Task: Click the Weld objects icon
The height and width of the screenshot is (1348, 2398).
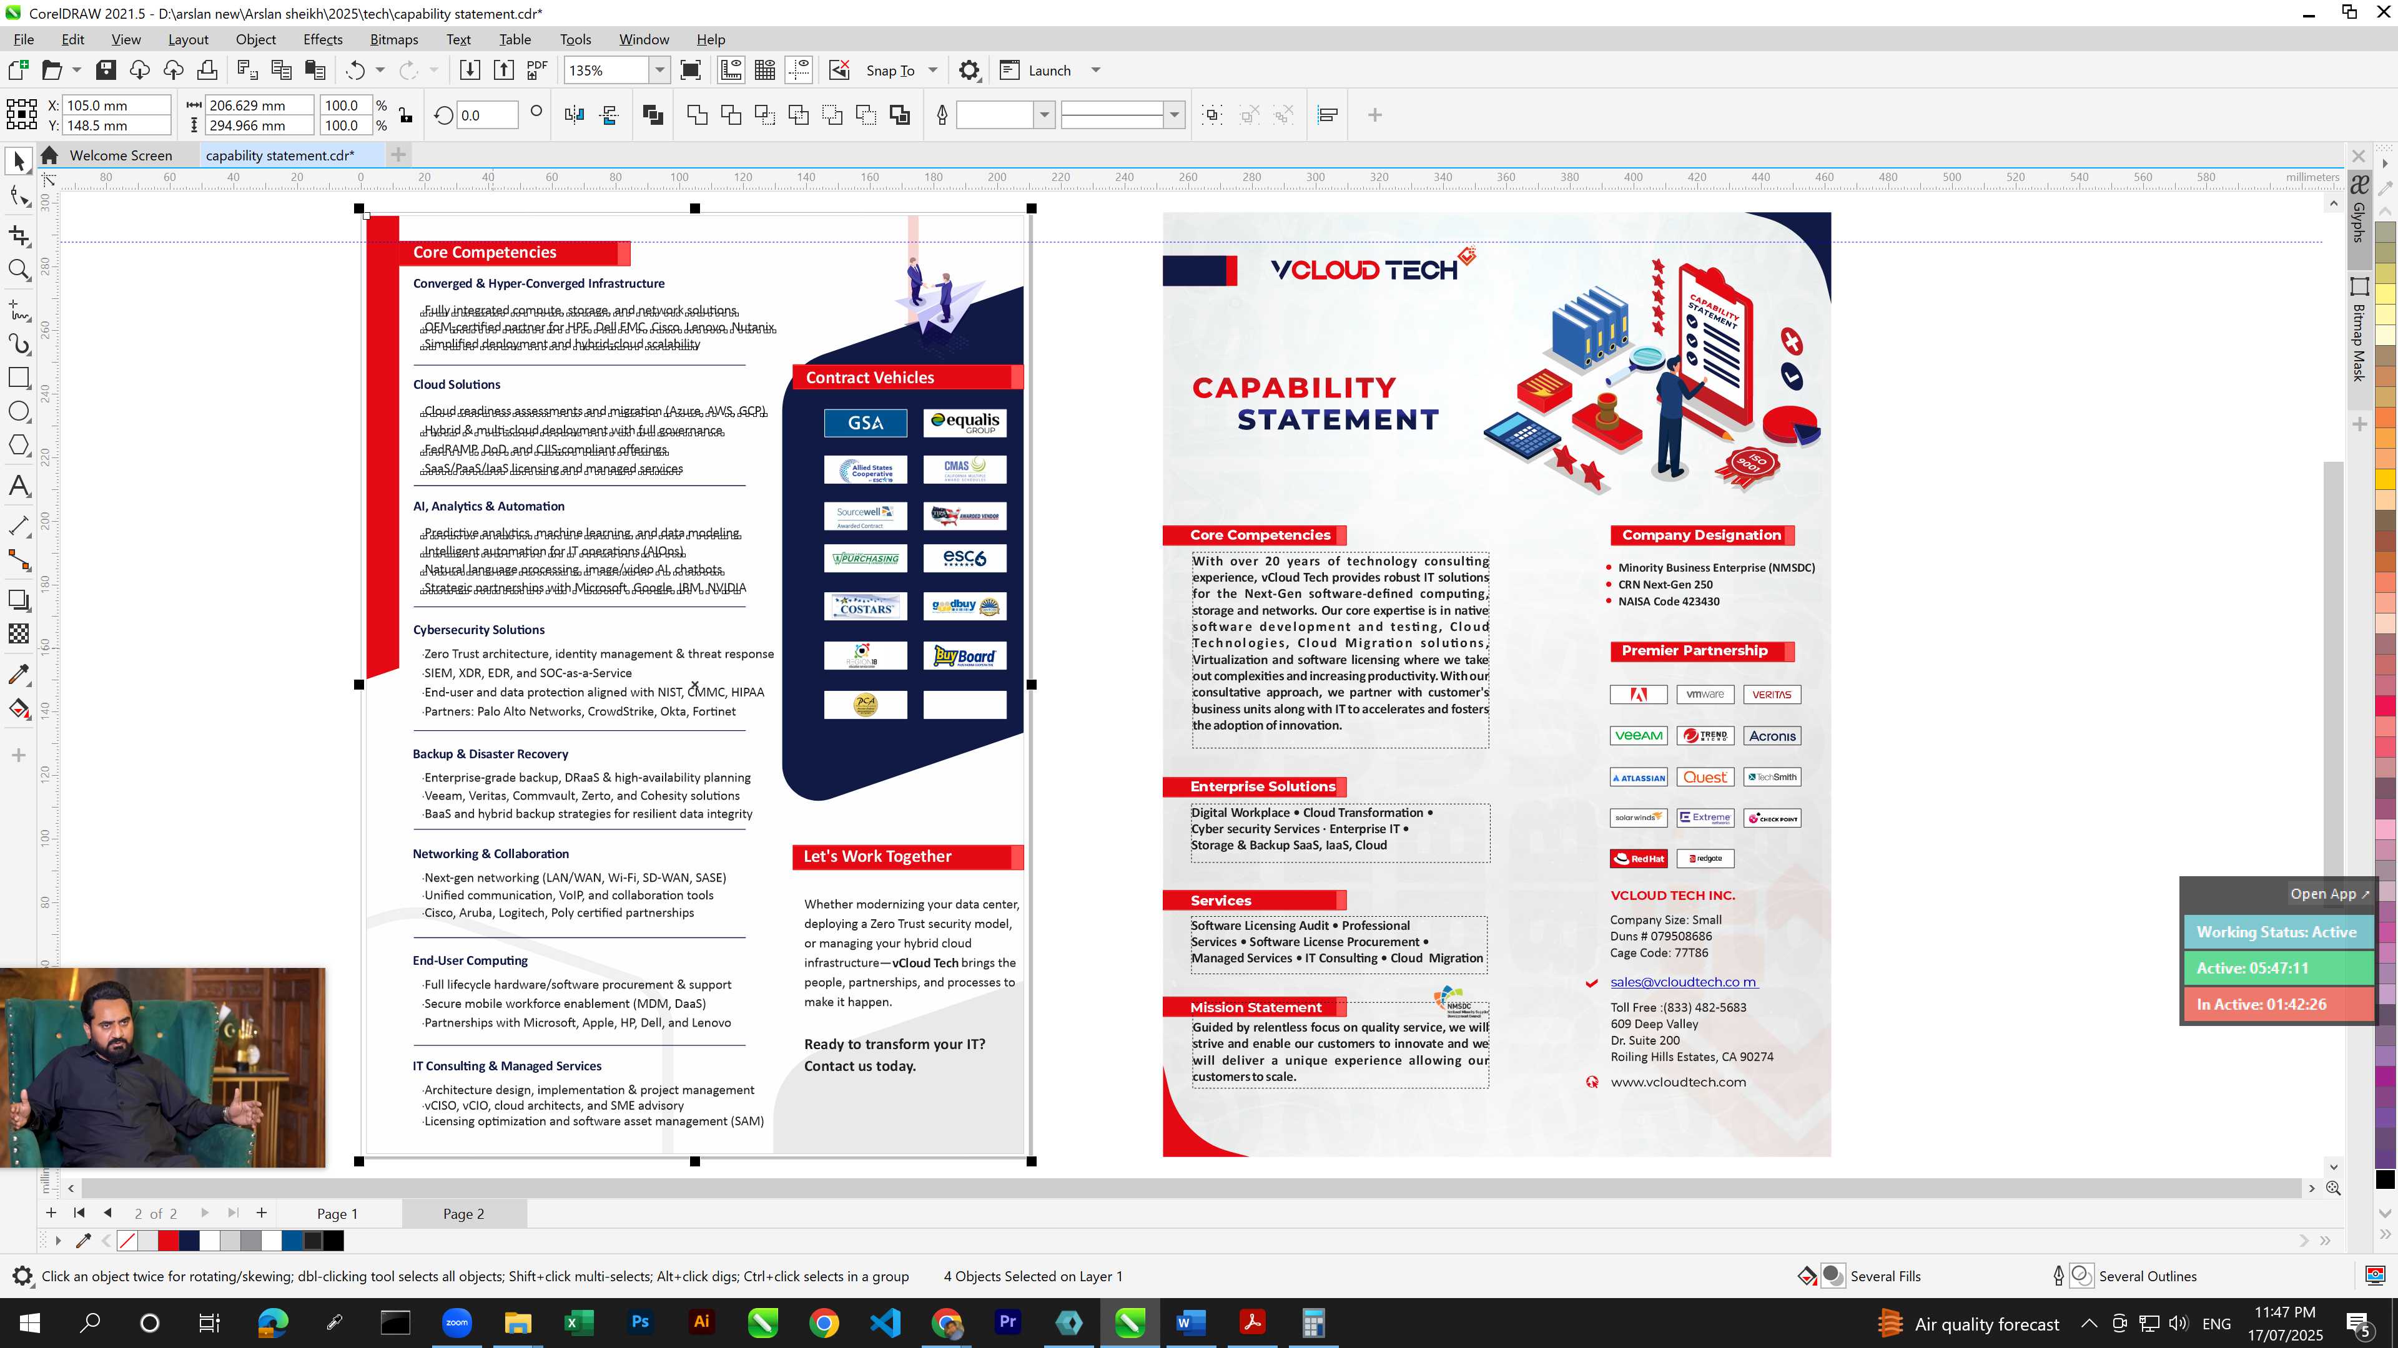Action: pos(698,114)
